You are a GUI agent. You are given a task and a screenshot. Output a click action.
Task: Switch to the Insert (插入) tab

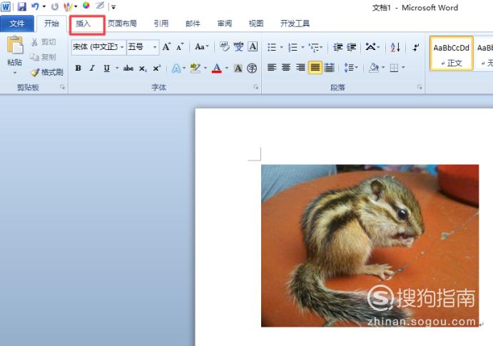tap(83, 24)
